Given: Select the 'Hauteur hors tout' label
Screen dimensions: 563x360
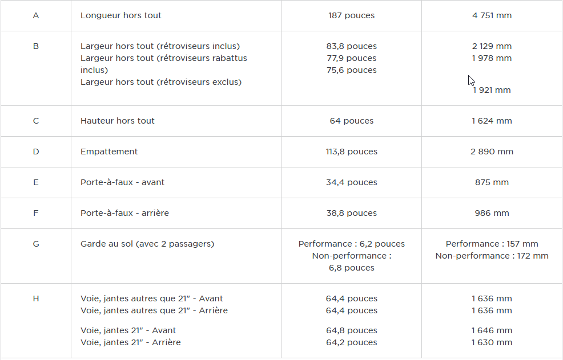Looking at the screenshot, I should tap(118, 121).
